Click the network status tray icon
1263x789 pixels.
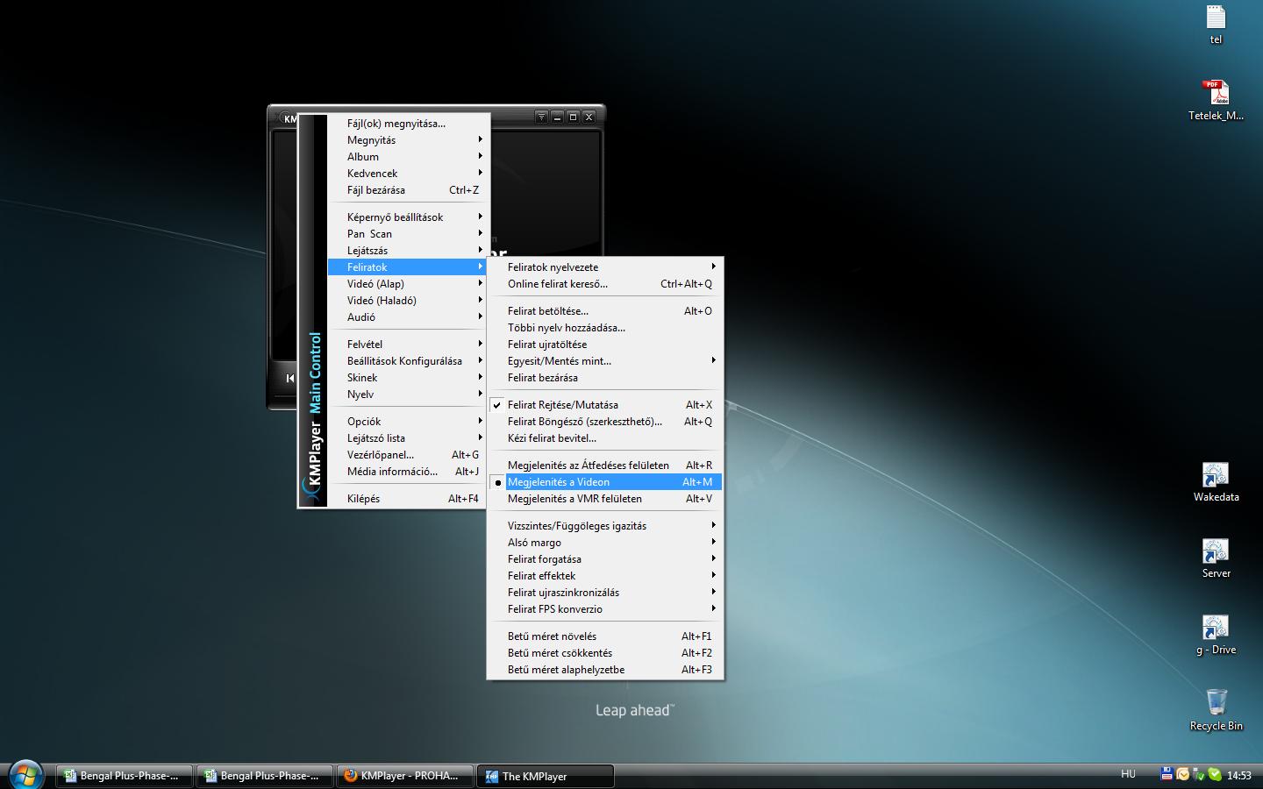[x=1198, y=774]
